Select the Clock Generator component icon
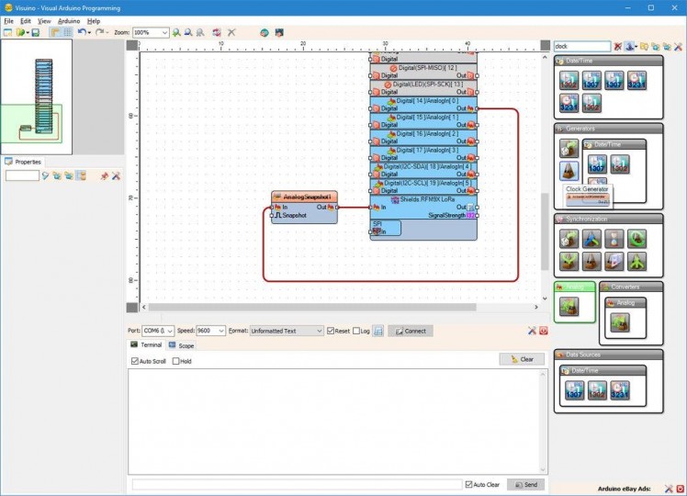The height and width of the screenshot is (496, 687). point(569,170)
